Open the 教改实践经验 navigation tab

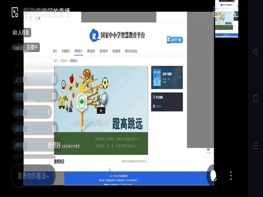point(131,51)
